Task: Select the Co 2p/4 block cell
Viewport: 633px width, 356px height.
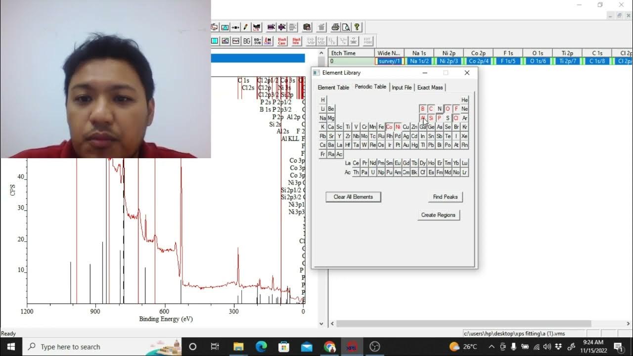Action: tap(478, 61)
